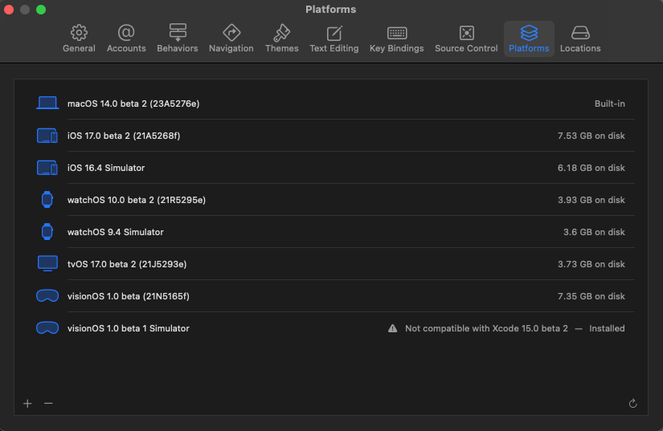Click the 6.18 GB on disk value
Image resolution: width=663 pixels, height=431 pixels.
tap(591, 168)
